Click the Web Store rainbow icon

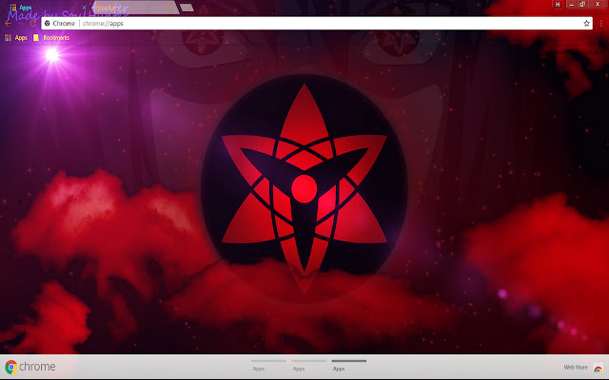pyautogui.click(x=598, y=368)
